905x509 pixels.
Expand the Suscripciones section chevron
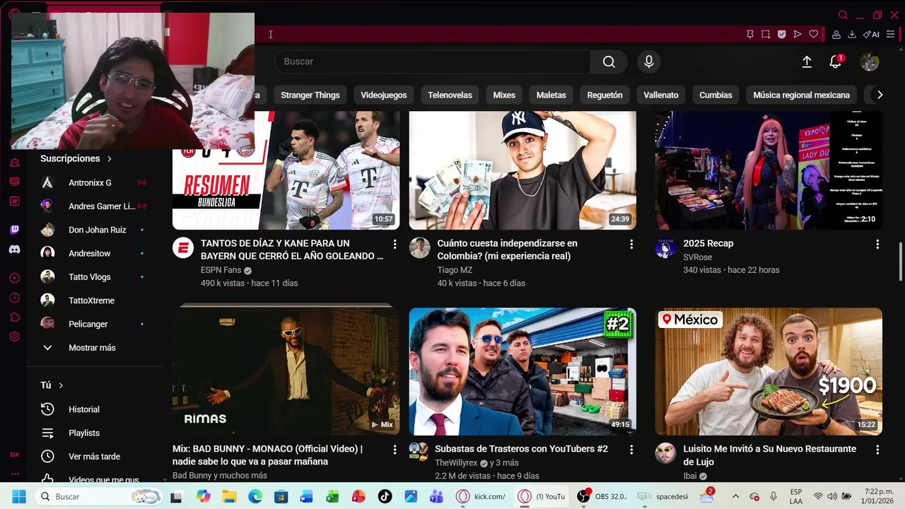pyautogui.click(x=109, y=158)
